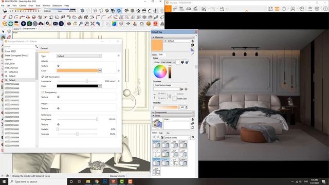The image size is (329, 185).
Task: Open help icon in Enscape window
Action: (x=325, y=9)
